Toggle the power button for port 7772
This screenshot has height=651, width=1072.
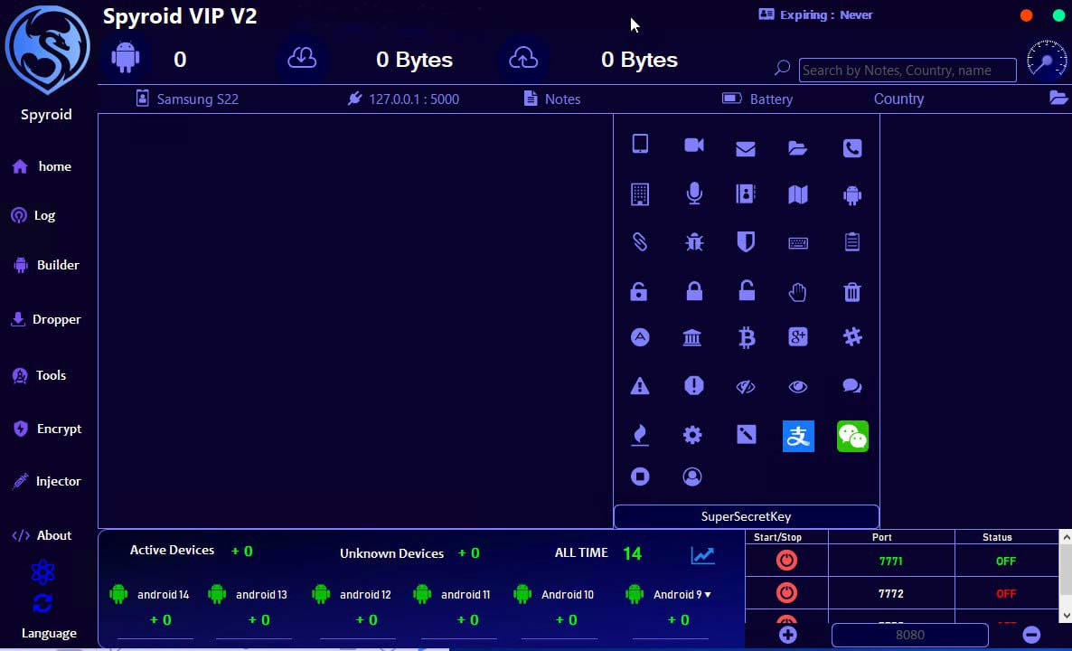tap(786, 593)
